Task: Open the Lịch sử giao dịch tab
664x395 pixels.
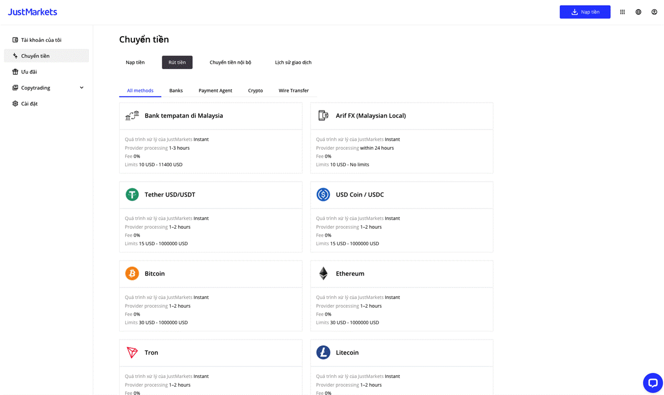Action: tap(293, 63)
